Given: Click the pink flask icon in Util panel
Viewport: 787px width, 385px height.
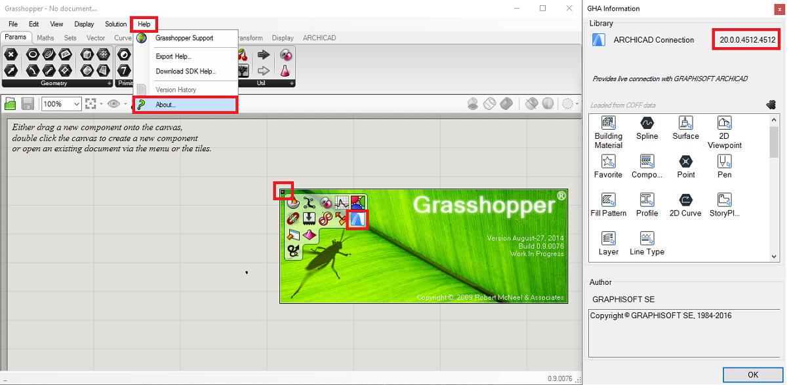Looking at the screenshot, I should click(x=285, y=71).
